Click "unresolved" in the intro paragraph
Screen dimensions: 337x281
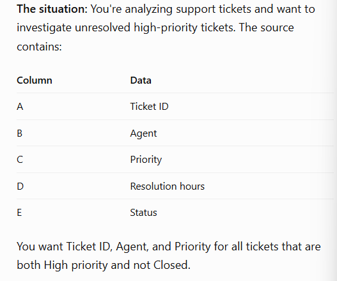tap(102, 27)
